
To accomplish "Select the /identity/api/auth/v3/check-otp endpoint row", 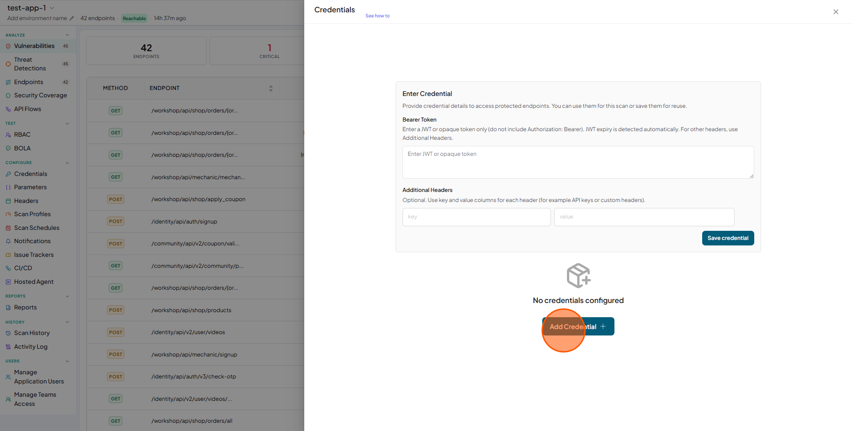I will [x=196, y=377].
